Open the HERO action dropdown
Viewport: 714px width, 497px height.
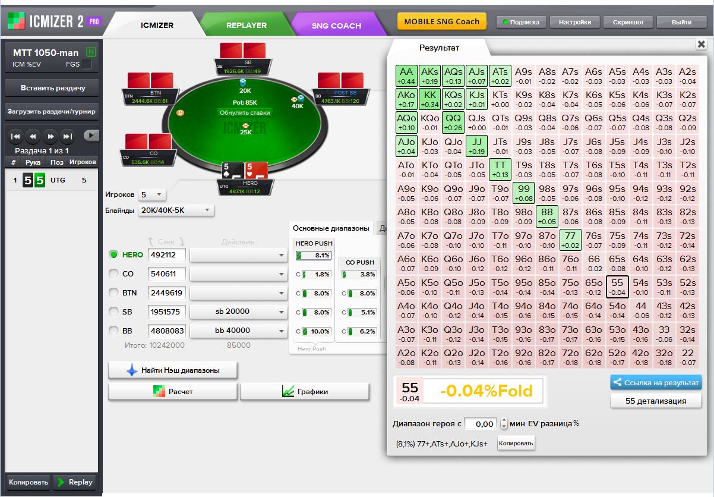click(x=239, y=255)
